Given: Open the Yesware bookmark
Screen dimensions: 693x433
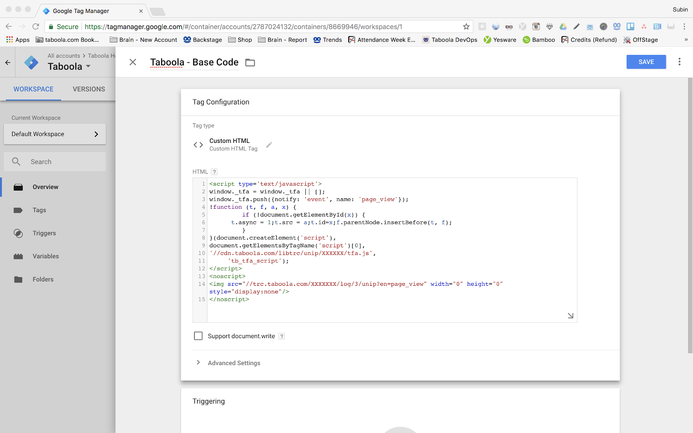Looking at the screenshot, I should pyautogui.click(x=500, y=40).
